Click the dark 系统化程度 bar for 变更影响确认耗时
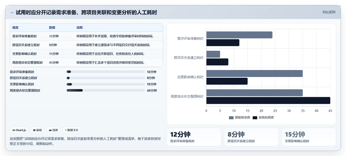Image resolution: width=346 pixels, height=156 pixels. point(227,81)
